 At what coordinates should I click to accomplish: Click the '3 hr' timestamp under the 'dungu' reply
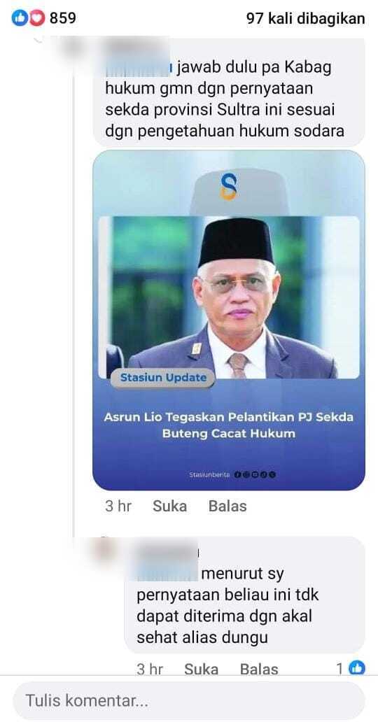[x=149, y=669]
